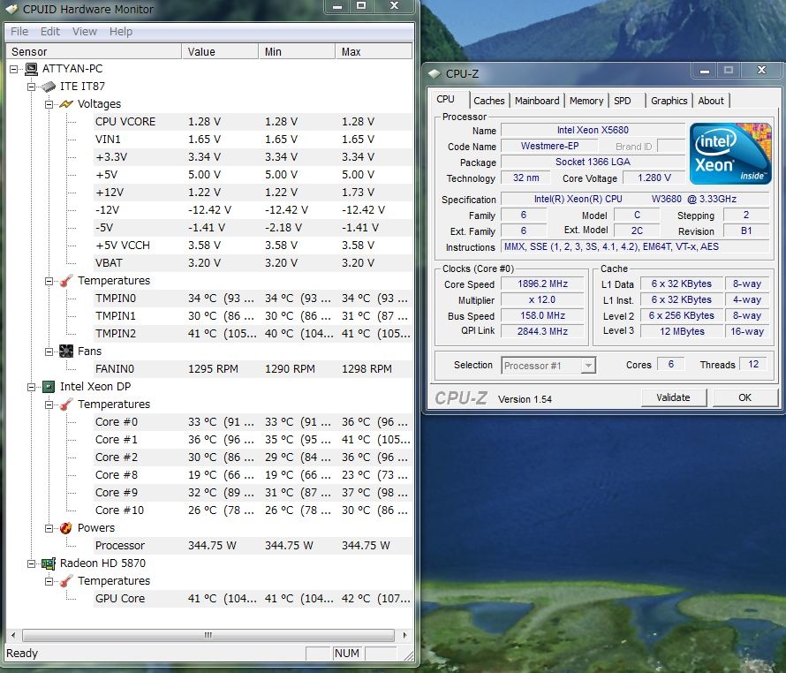Select the VIN1 voltage row
Screen dimensions: 786x673
253,140
